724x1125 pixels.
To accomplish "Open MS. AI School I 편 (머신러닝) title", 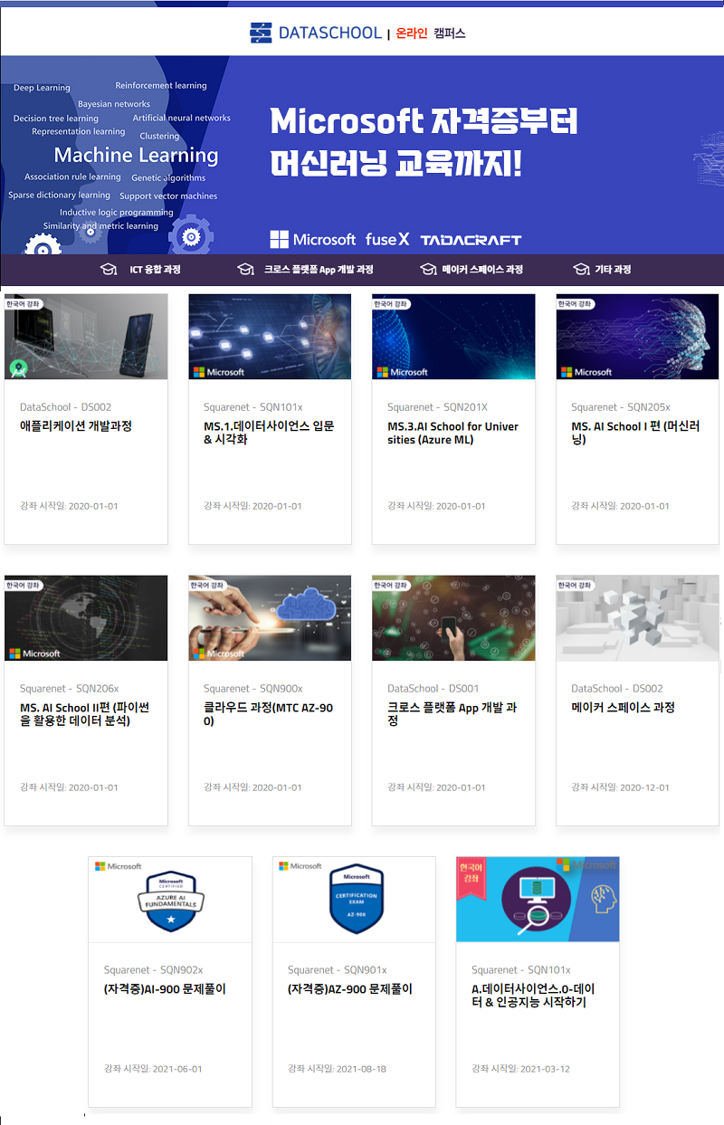I will [635, 433].
